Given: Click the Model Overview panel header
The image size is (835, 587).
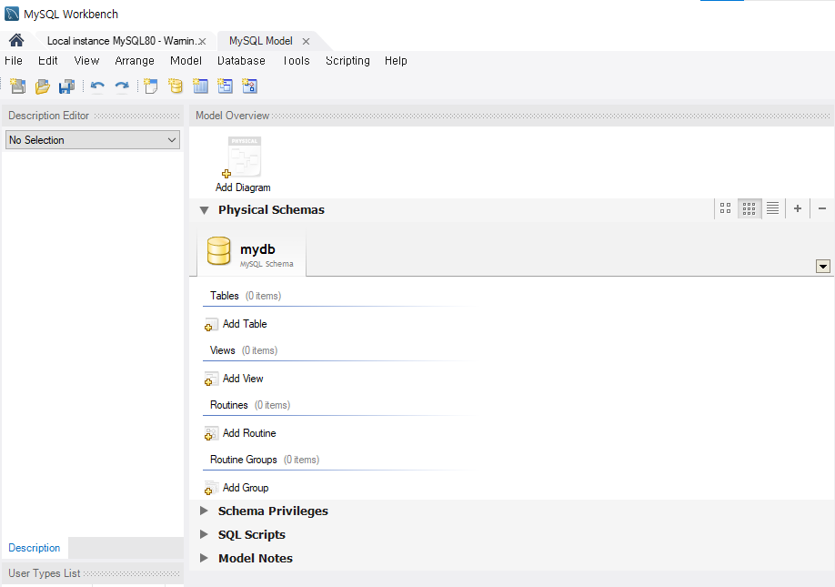Looking at the screenshot, I should coord(512,116).
